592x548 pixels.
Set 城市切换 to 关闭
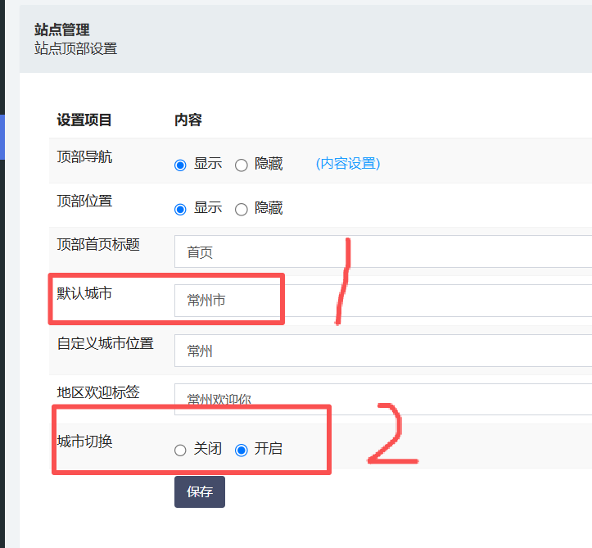click(x=181, y=450)
